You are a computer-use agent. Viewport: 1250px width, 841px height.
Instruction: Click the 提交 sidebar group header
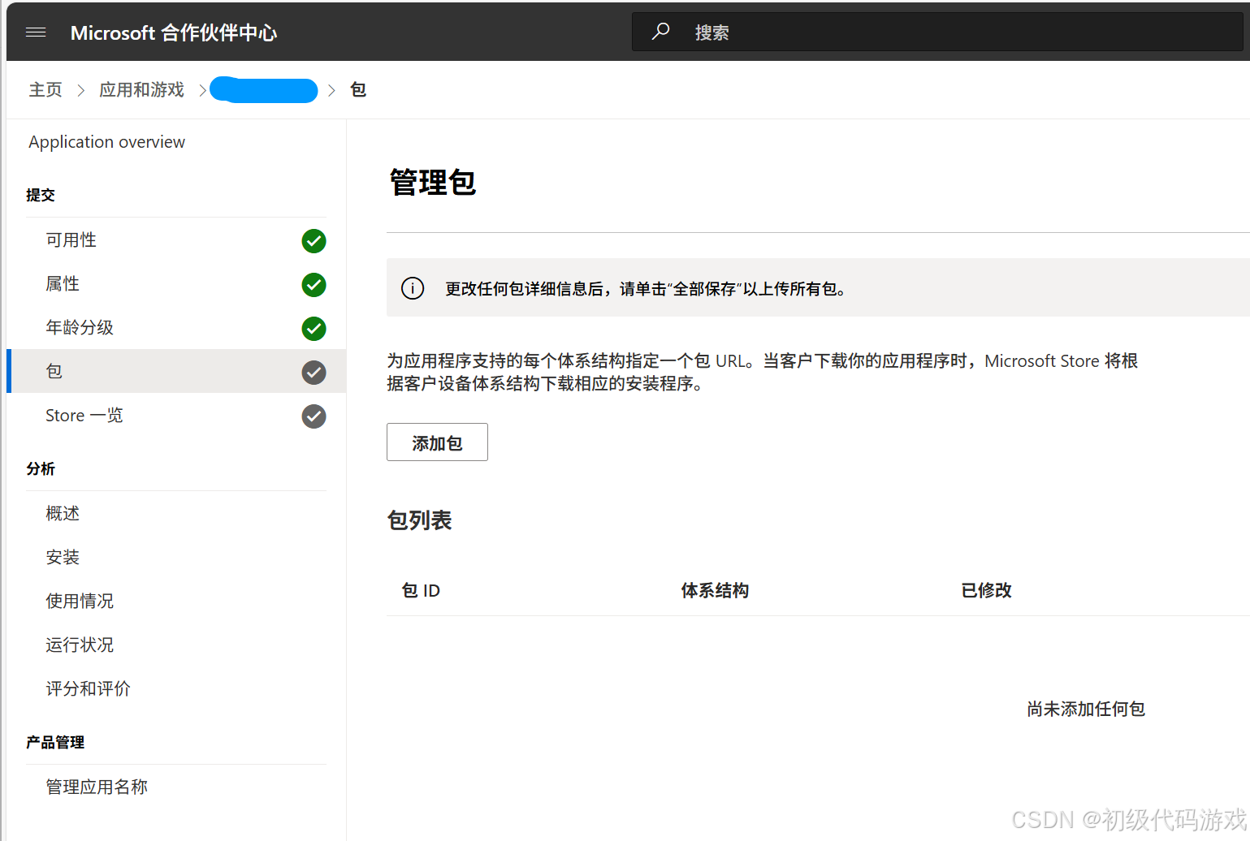(41, 196)
